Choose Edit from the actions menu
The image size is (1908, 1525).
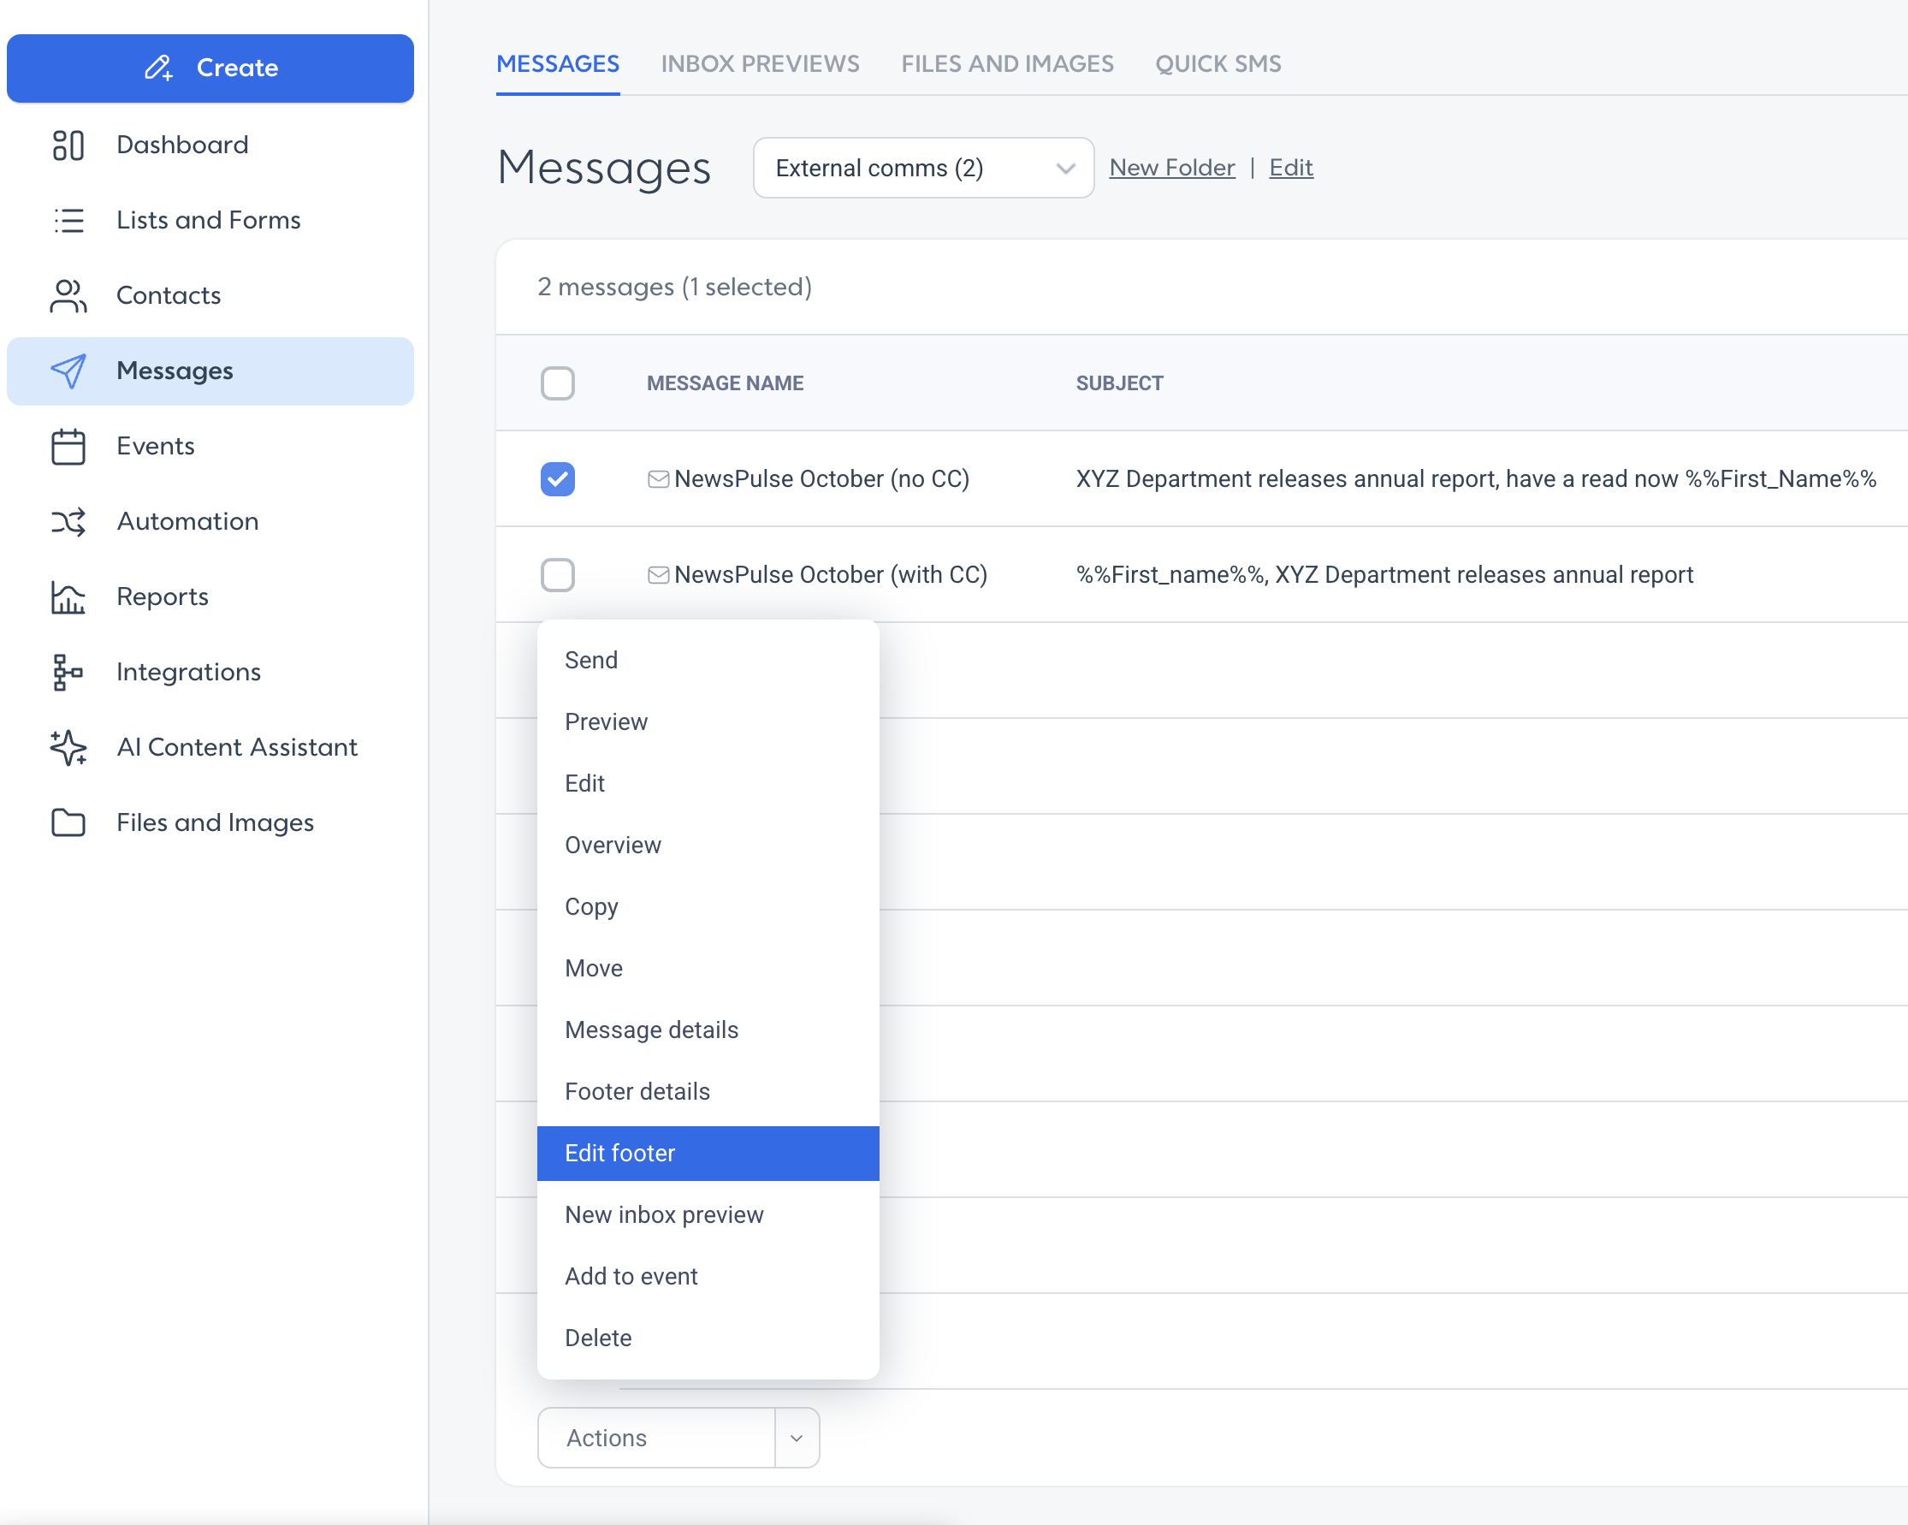pos(708,784)
